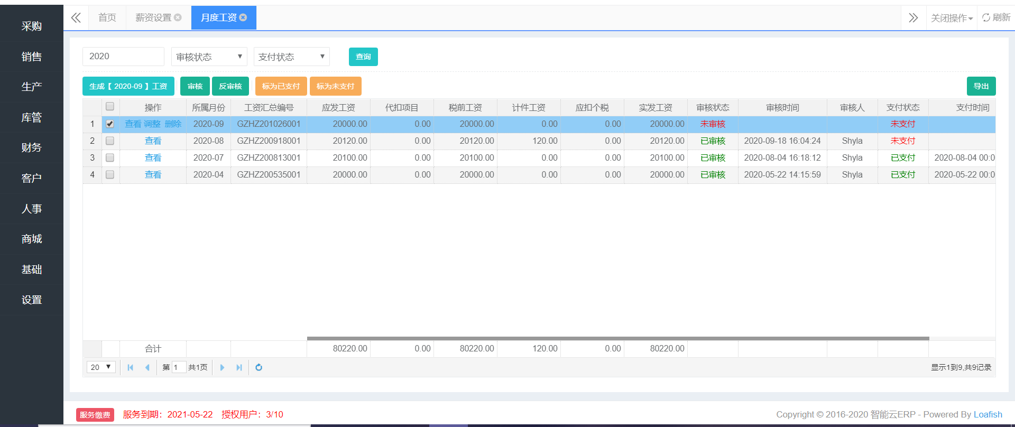Expand the 关闭操作 dropdown menu
The image size is (1015, 427).
pyautogui.click(x=952, y=18)
